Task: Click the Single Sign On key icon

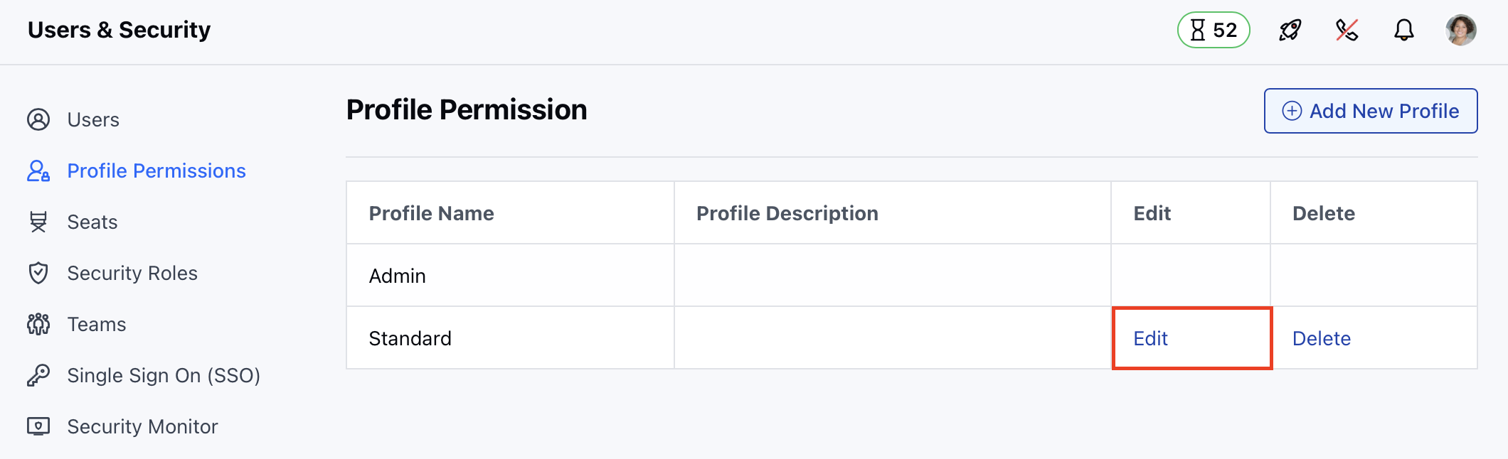Action: (x=38, y=375)
